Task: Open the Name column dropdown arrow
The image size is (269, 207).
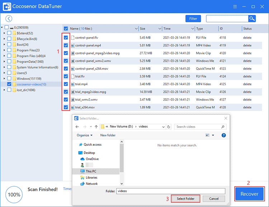Action: 136,28
